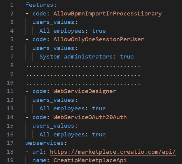Click the true value on line 16
This screenshot has height=164, width=182.
pos(99,135)
